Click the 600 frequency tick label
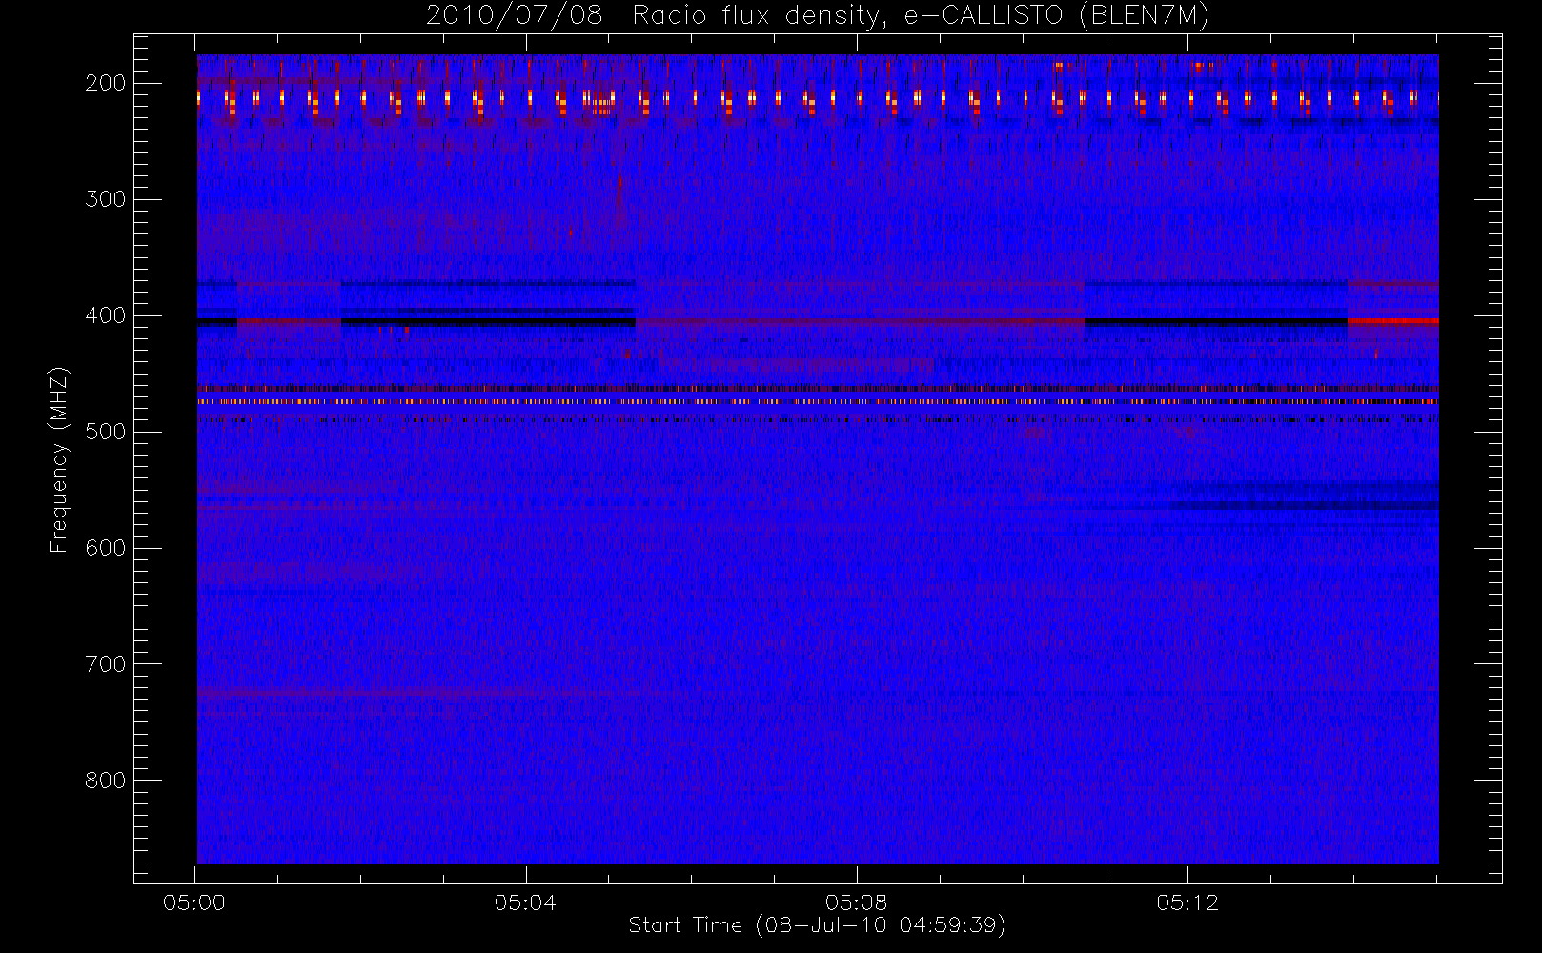1542x953 pixels. (106, 548)
